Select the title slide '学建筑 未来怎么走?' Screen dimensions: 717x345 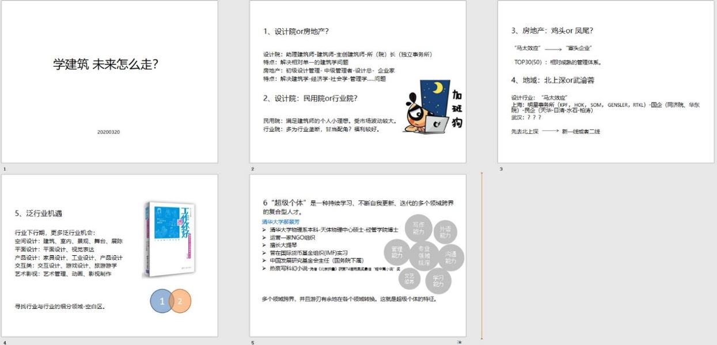(x=109, y=82)
